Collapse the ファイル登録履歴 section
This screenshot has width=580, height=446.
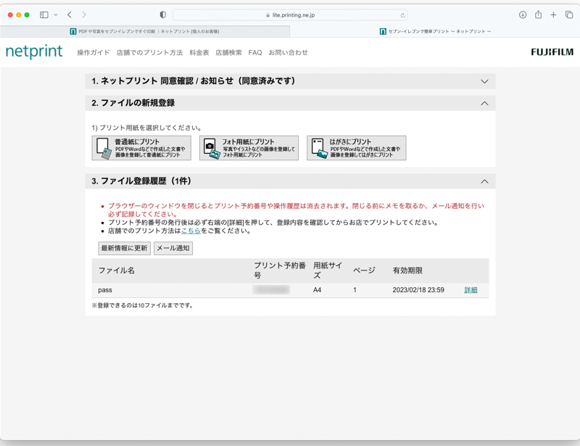pyautogui.click(x=485, y=179)
